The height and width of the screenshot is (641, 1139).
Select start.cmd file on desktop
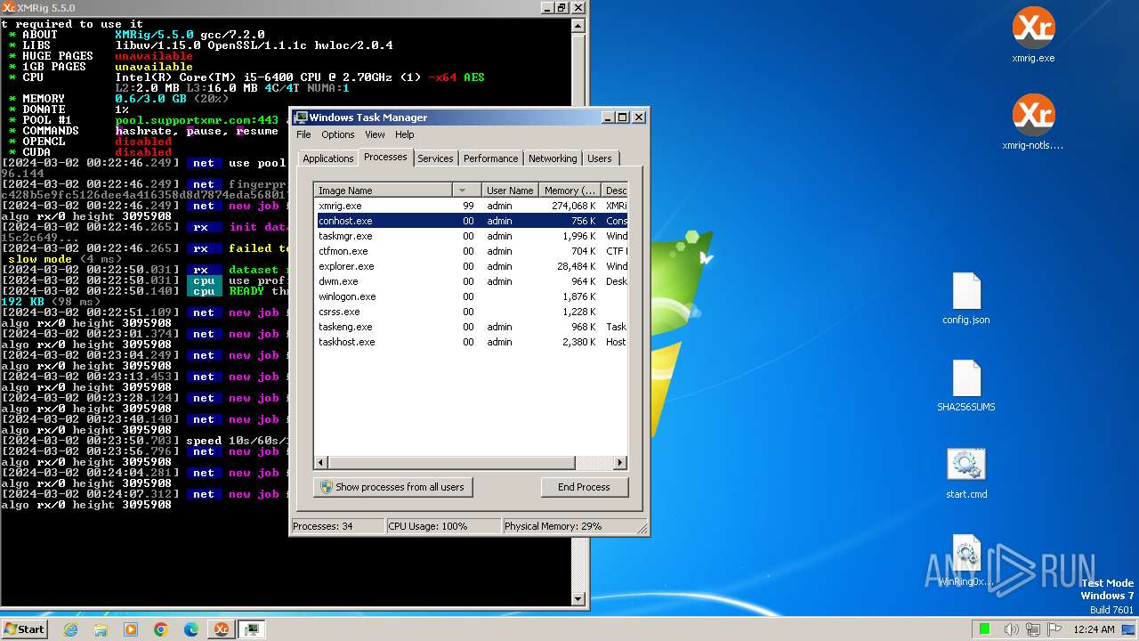[x=966, y=473]
